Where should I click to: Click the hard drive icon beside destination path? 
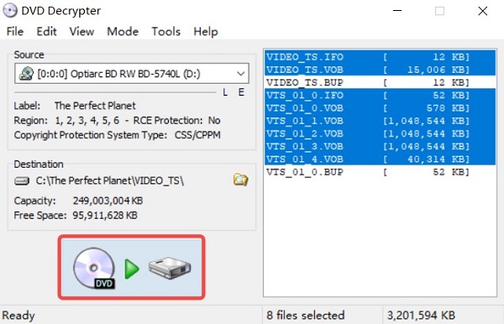coord(22,181)
